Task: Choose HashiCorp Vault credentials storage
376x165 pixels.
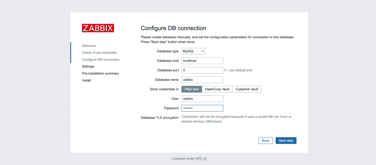Action: (x=217, y=89)
